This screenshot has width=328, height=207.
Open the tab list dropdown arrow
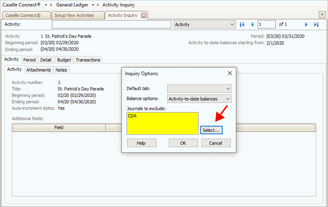pyautogui.click(x=322, y=15)
